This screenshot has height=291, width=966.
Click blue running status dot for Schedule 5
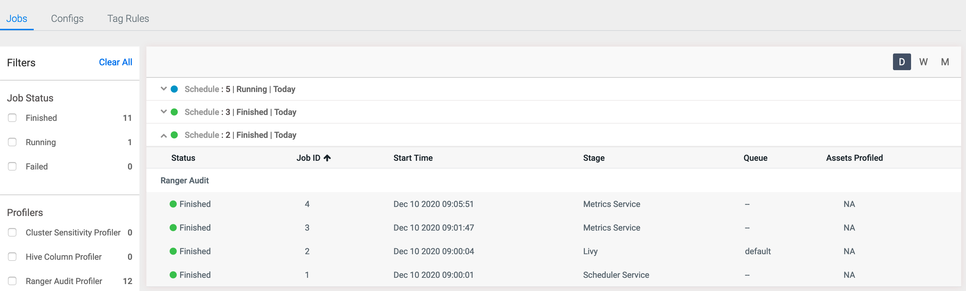pyautogui.click(x=174, y=89)
